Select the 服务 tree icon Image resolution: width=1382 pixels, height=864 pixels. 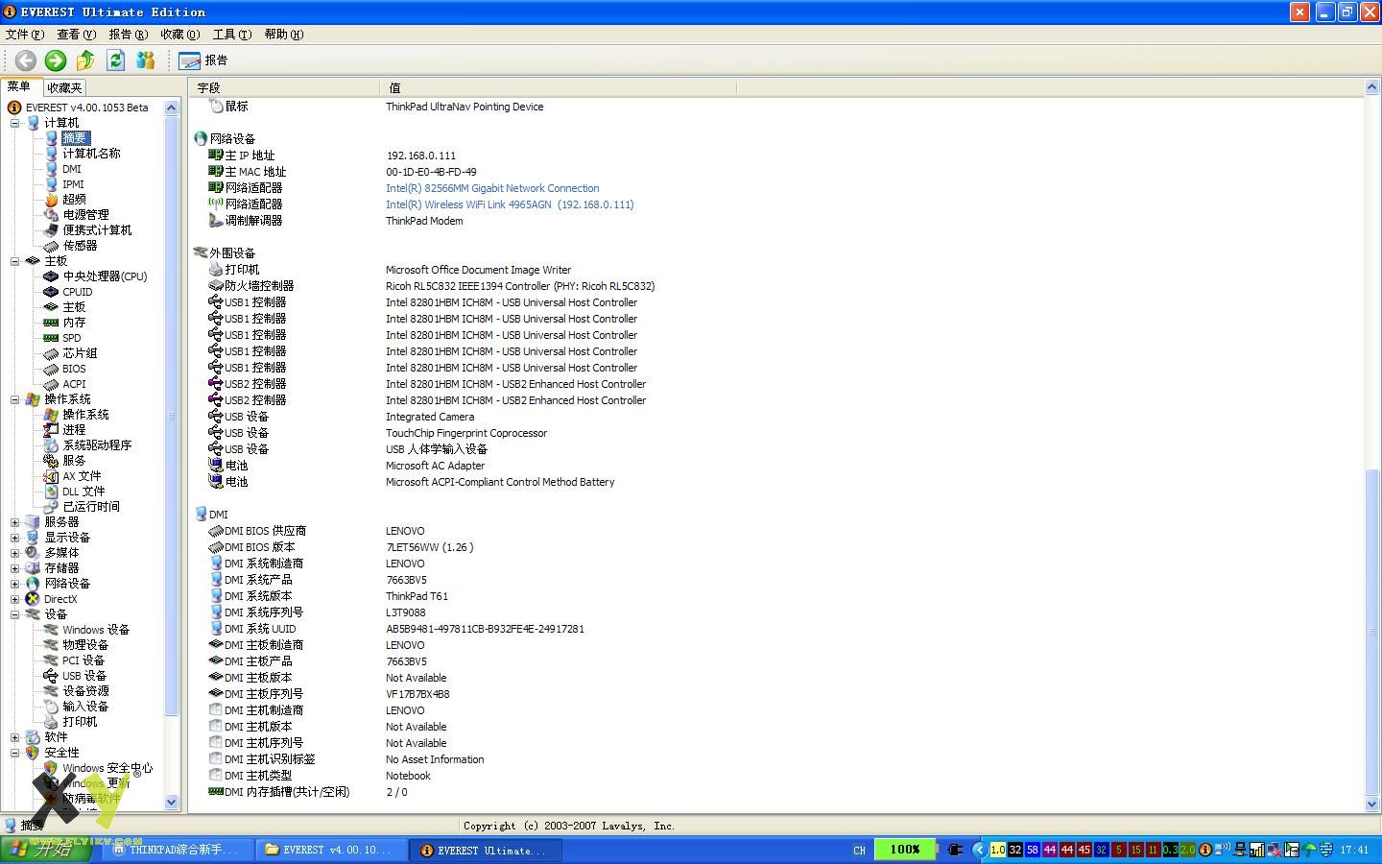(51, 461)
